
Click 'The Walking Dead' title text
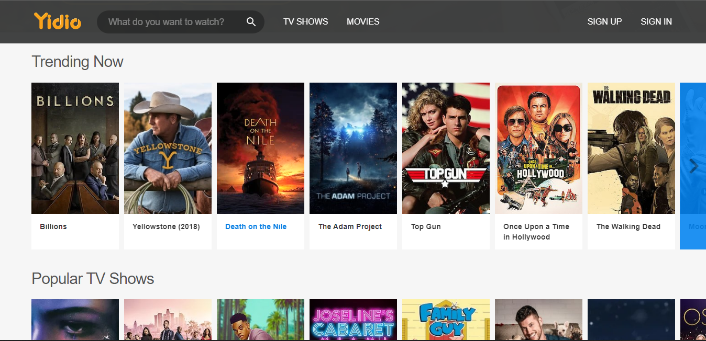click(628, 226)
